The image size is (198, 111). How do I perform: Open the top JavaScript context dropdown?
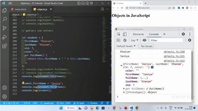[x=135, y=40]
